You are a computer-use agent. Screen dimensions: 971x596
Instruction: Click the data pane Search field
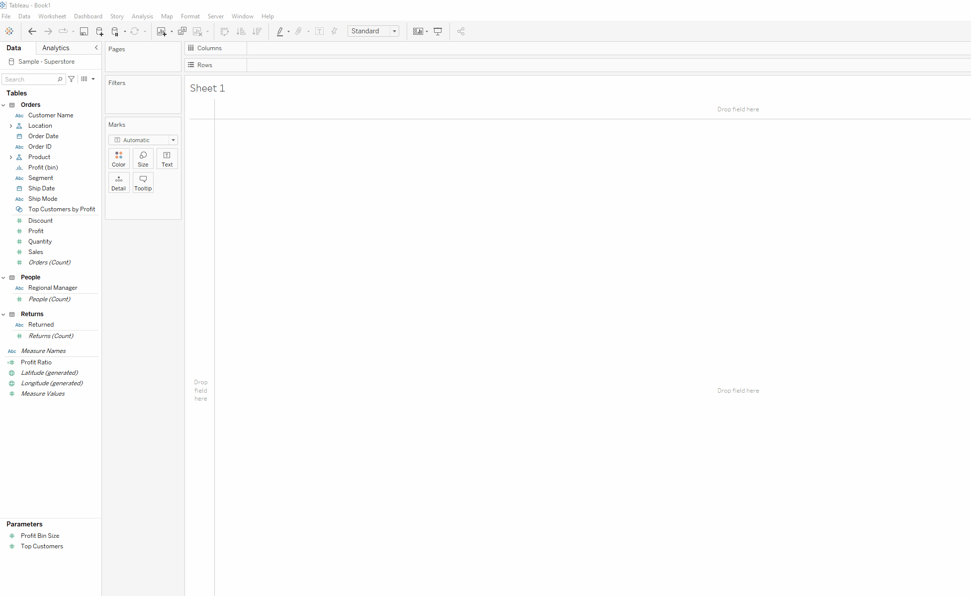[x=30, y=80]
